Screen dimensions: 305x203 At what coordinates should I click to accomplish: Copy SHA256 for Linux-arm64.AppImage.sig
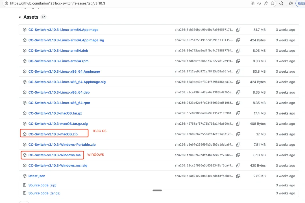pyautogui.click(x=238, y=40)
